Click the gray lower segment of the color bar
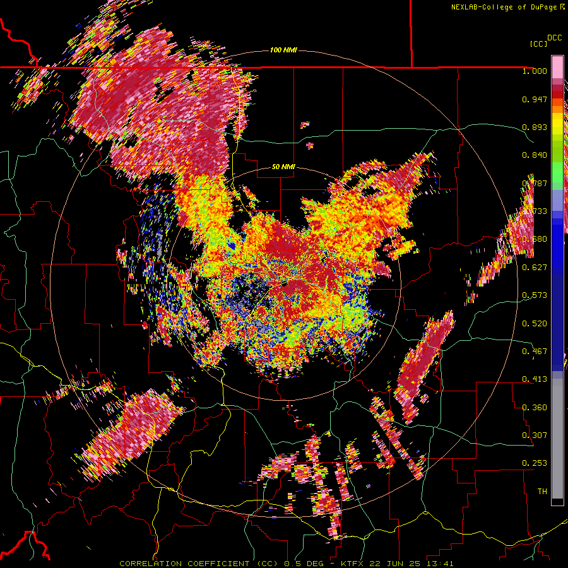568x568 pixels. [x=557, y=439]
